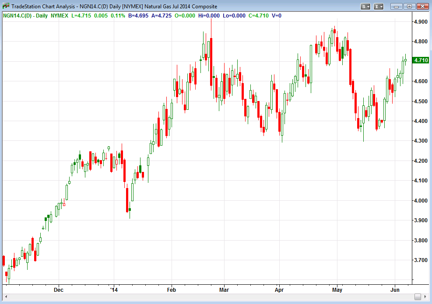Image resolution: width=432 pixels, height=304 pixels.
Task: Expand options from the ask price A=4.725 area
Action: point(162,15)
